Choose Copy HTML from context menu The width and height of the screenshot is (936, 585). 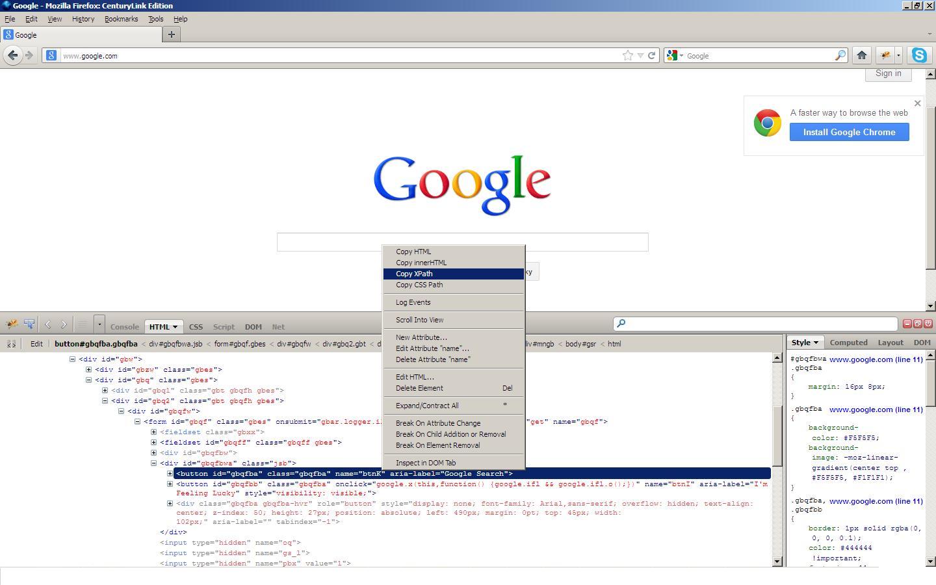(x=453, y=252)
